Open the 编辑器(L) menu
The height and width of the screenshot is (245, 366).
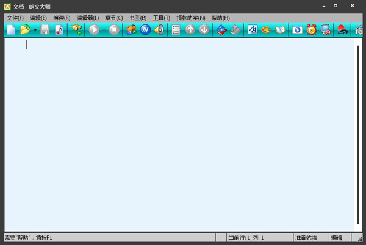(88, 18)
